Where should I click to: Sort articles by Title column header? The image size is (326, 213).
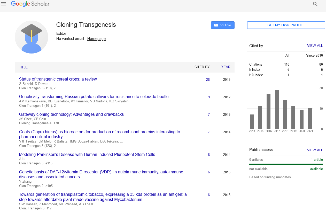coord(23,67)
